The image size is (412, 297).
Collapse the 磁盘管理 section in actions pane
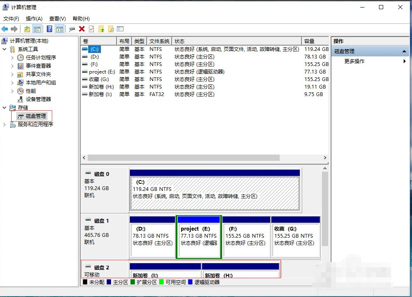(x=404, y=51)
